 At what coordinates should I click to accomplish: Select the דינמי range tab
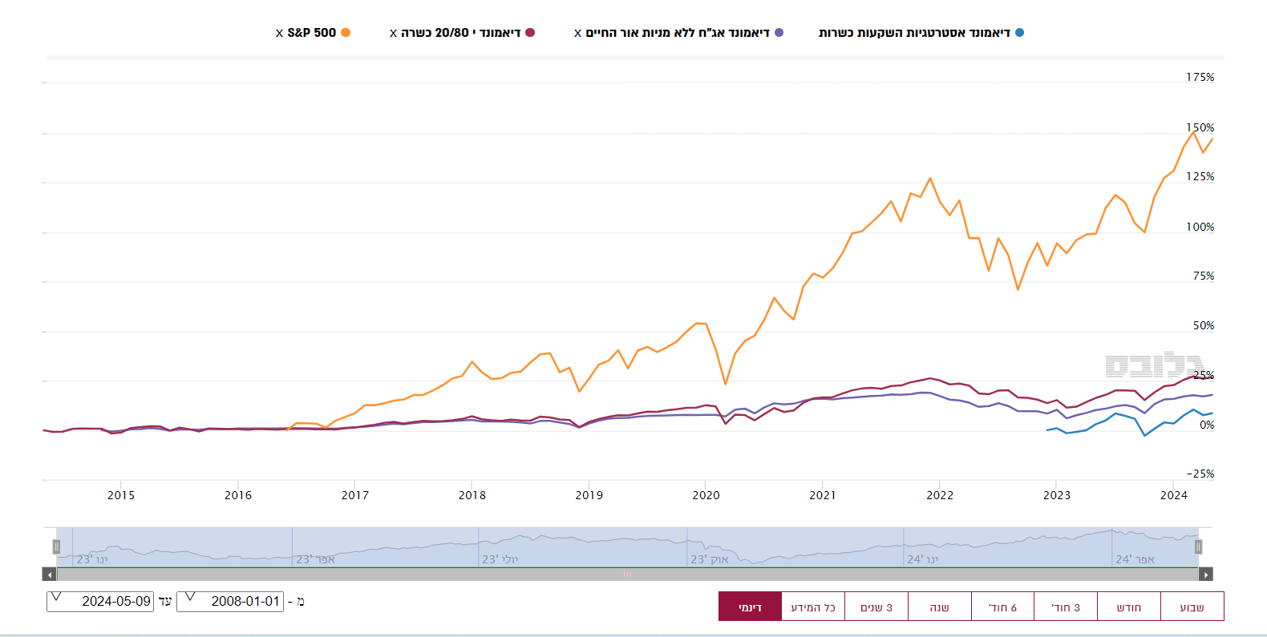click(750, 607)
